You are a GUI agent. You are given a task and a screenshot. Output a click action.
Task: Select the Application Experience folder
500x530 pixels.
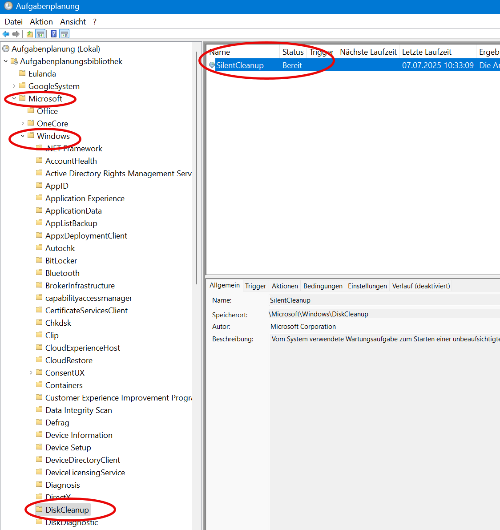click(85, 198)
